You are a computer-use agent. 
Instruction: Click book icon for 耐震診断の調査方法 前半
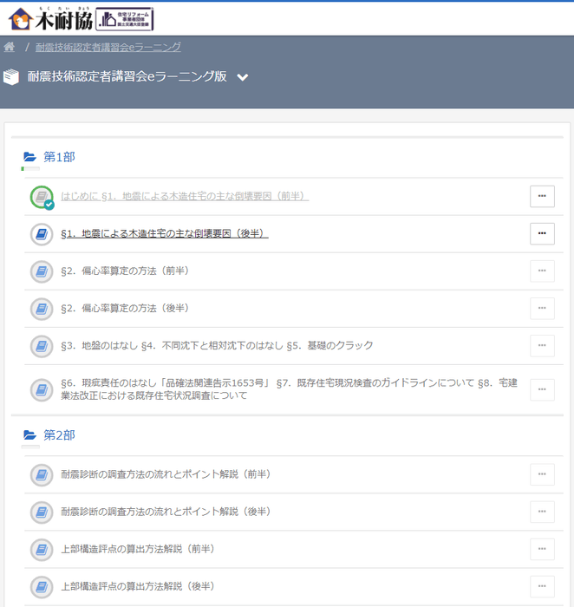pyautogui.click(x=41, y=474)
